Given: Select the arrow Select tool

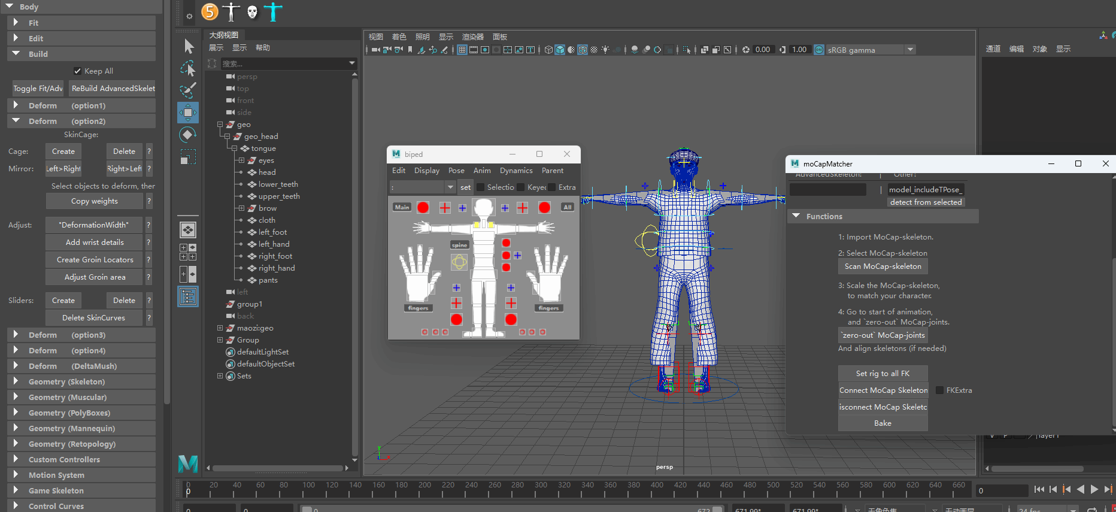Looking at the screenshot, I should tap(189, 46).
